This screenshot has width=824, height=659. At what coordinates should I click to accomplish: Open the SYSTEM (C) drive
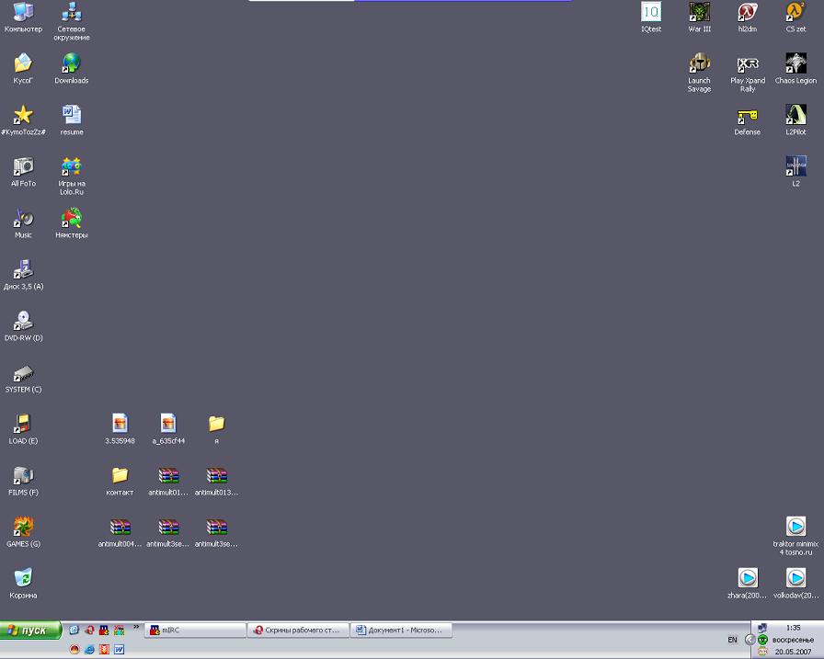coord(23,377)
